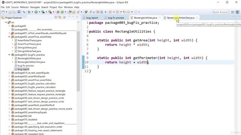Expand the package00 node
The width and height of the screenshot is (241, 135).
9,26
